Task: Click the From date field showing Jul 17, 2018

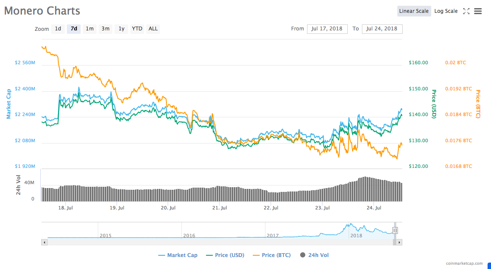Action: pos(327,29)
